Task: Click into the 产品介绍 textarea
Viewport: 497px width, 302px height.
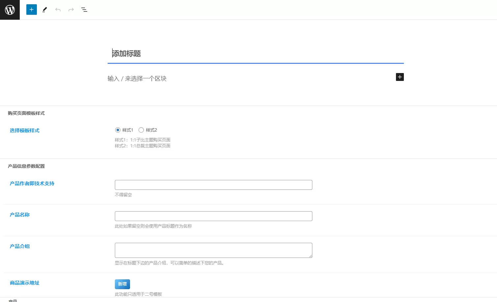Action: (x=213, y=250)
